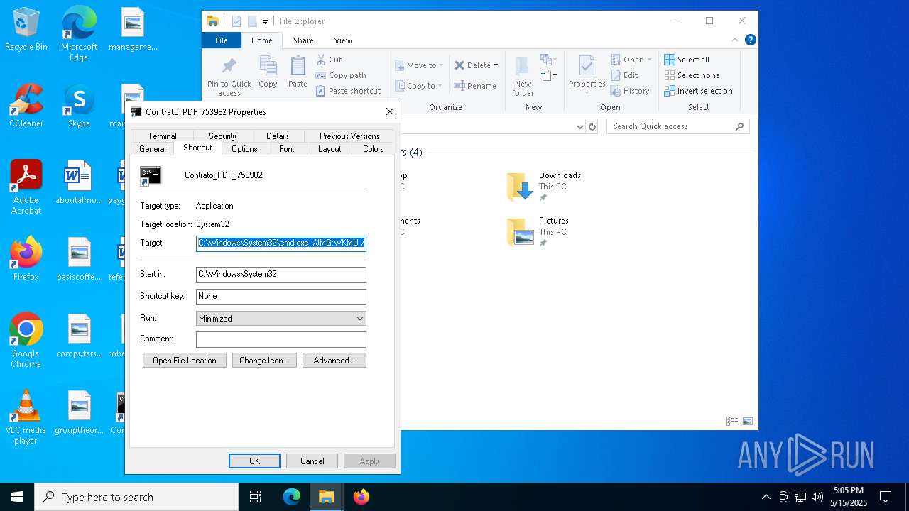Click Select all in ribbon
This screenshot has height=511, width=909.
point(687,60)
